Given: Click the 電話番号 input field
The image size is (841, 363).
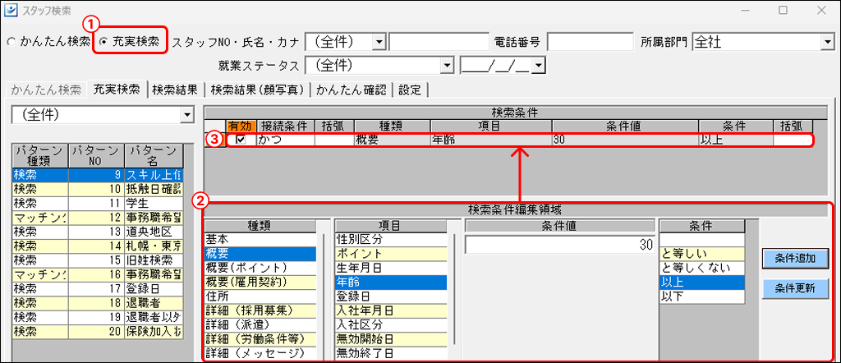Looking at the screenshot, I should [x=590, y=42].
